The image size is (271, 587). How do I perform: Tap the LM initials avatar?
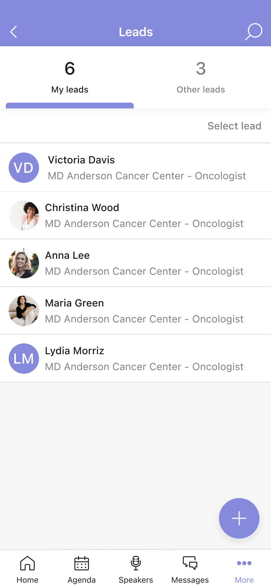tap(24, 359)
